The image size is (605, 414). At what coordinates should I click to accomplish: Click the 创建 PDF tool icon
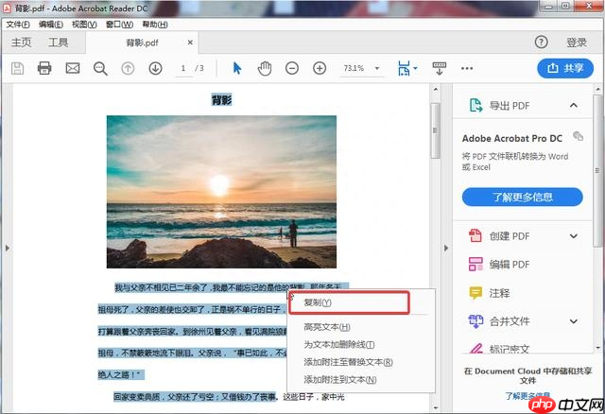click(475, 235)
